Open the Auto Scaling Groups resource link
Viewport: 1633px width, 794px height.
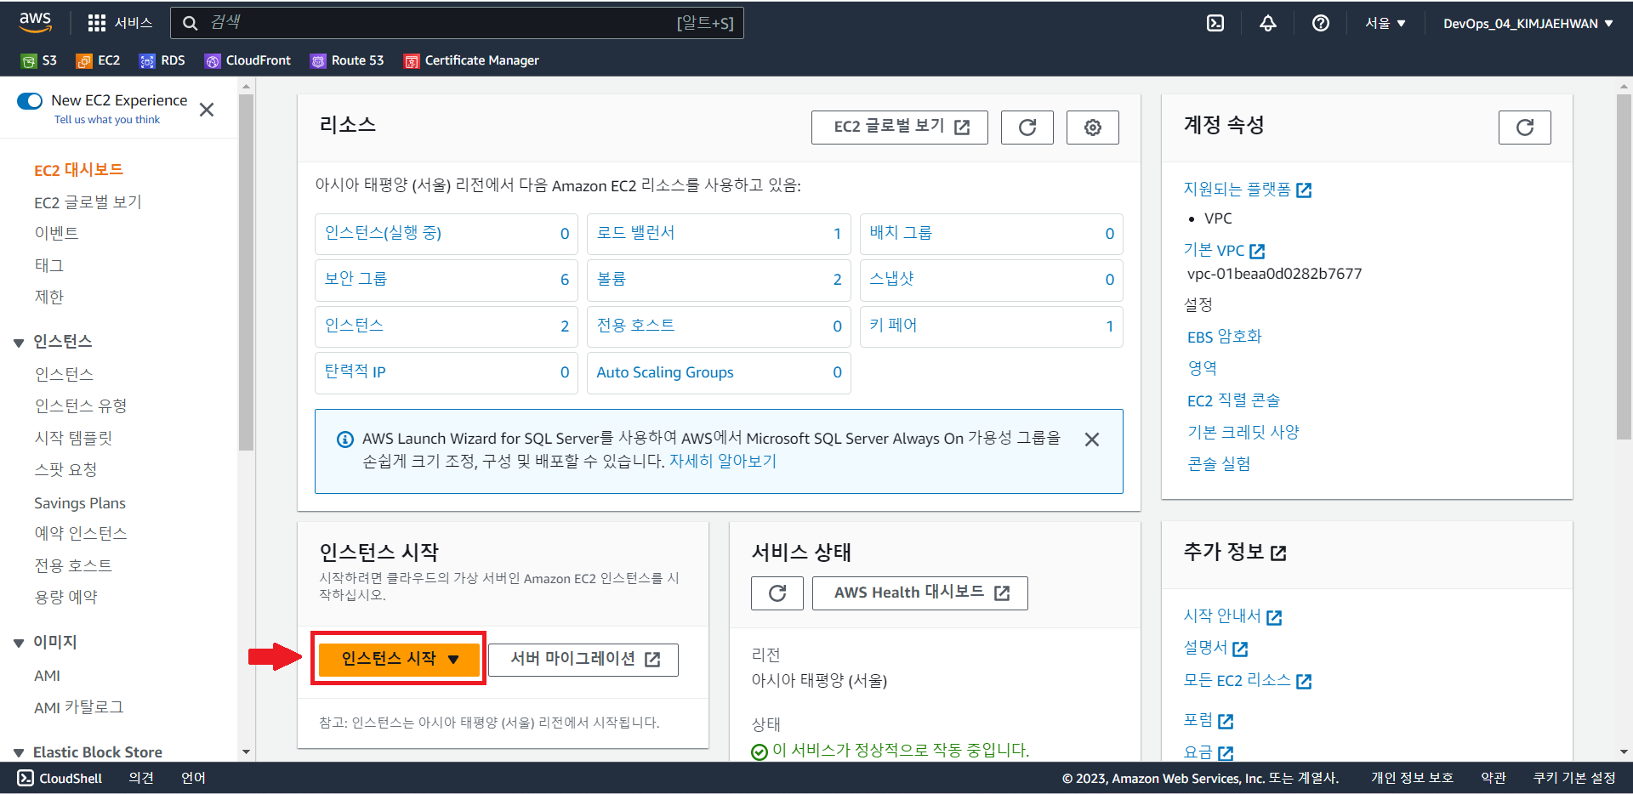(665, 372)
